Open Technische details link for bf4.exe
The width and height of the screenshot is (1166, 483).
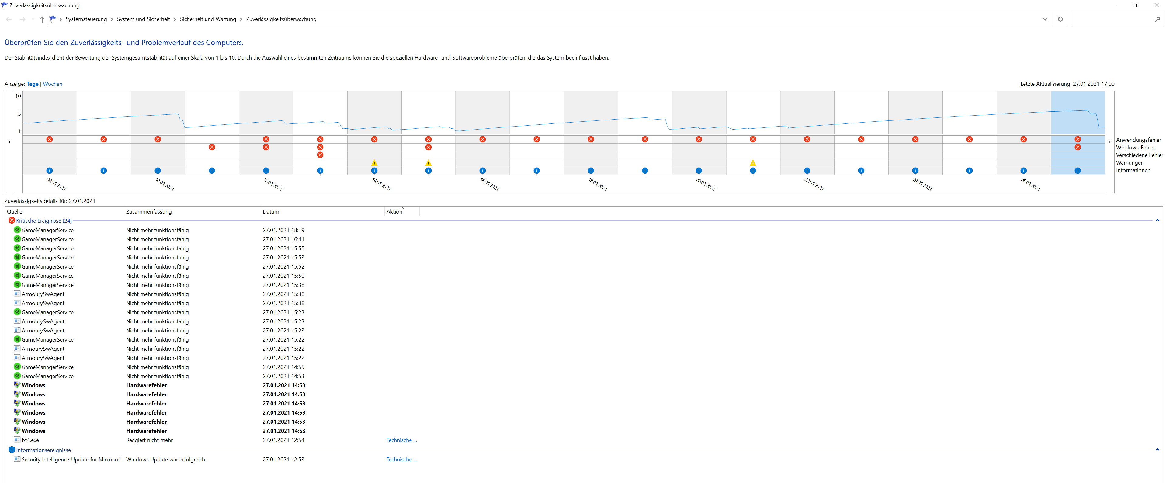pyautogui.click(x=401, y=440)
